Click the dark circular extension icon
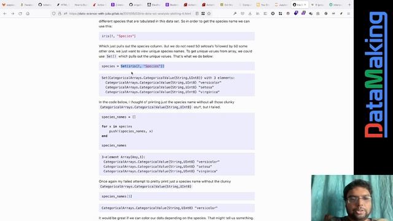 pos(273,14)
